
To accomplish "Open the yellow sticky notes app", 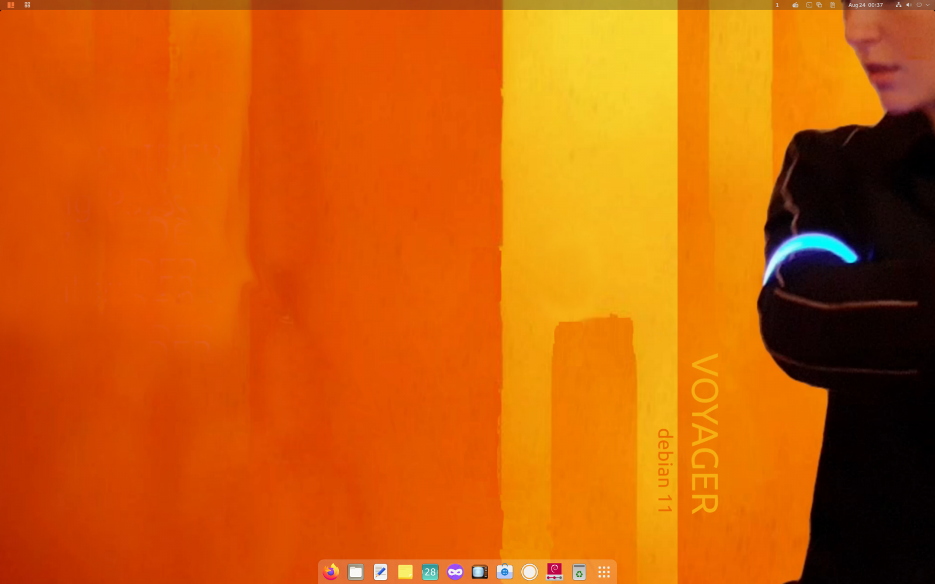I will [405, 572].
